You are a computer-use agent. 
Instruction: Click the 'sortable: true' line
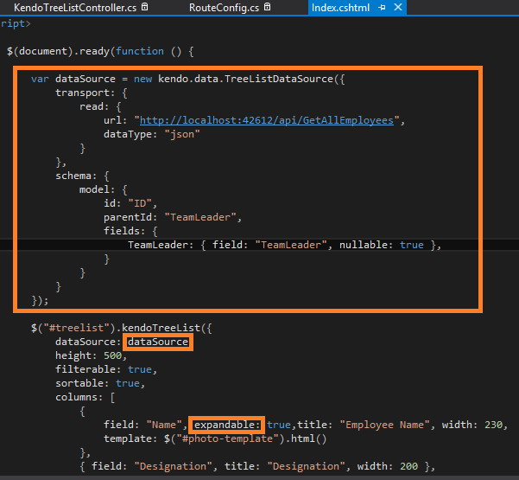[100, 383]
